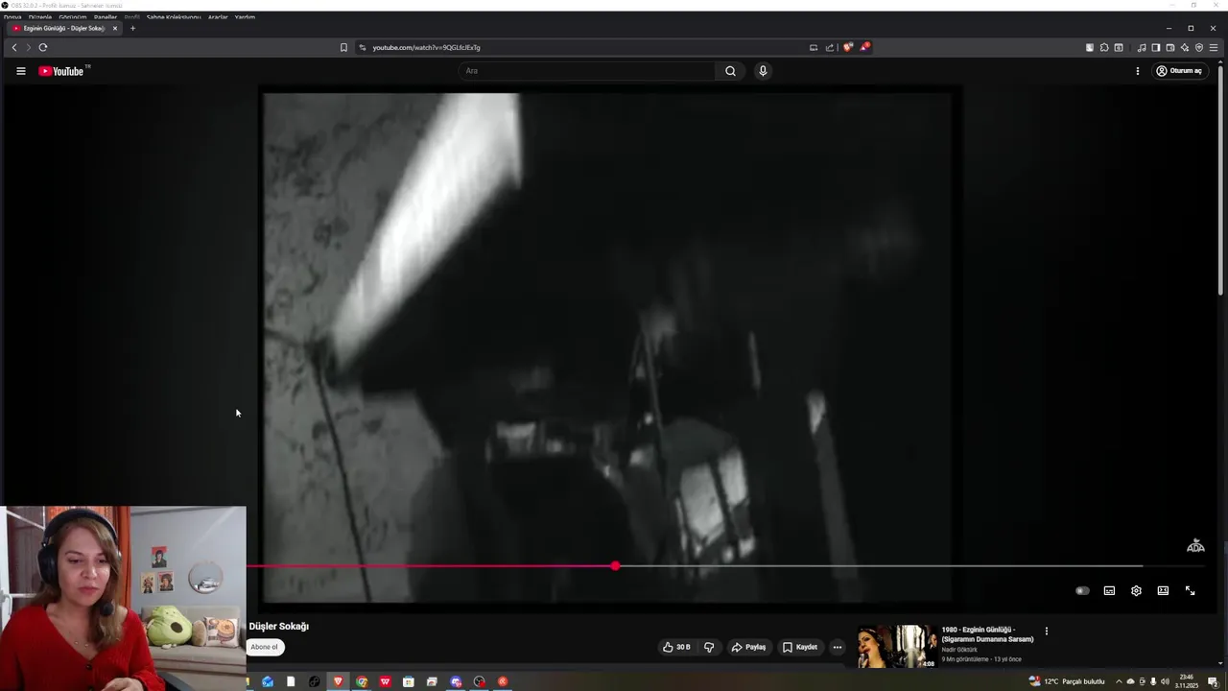1228x691 pixels.
Task: Go to the YouTube home logo
Action: (x=63, y=71)
